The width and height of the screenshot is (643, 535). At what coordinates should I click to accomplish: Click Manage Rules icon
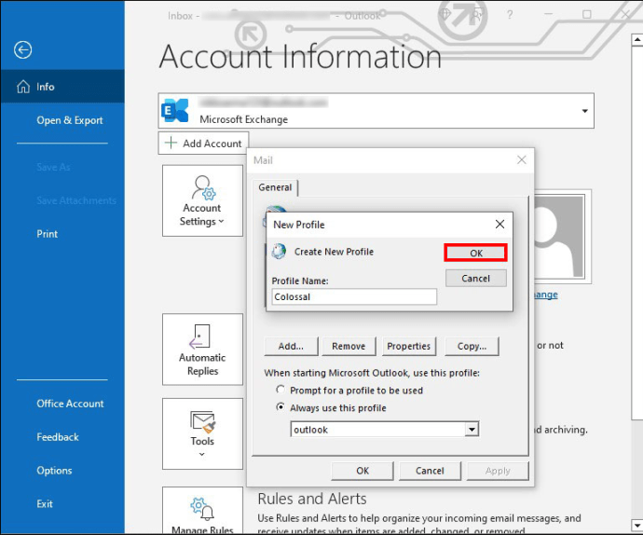coord(202,509)
